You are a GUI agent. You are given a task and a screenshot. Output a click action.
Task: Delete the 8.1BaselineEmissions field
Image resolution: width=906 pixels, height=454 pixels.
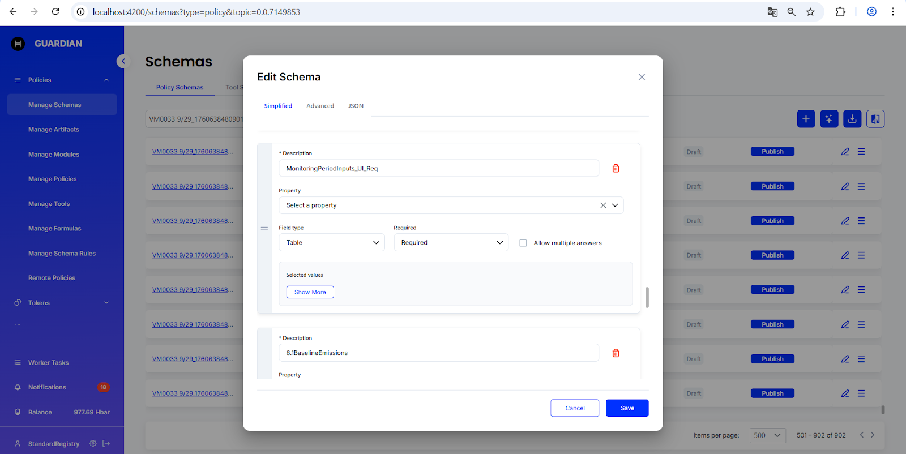point(616,353)
